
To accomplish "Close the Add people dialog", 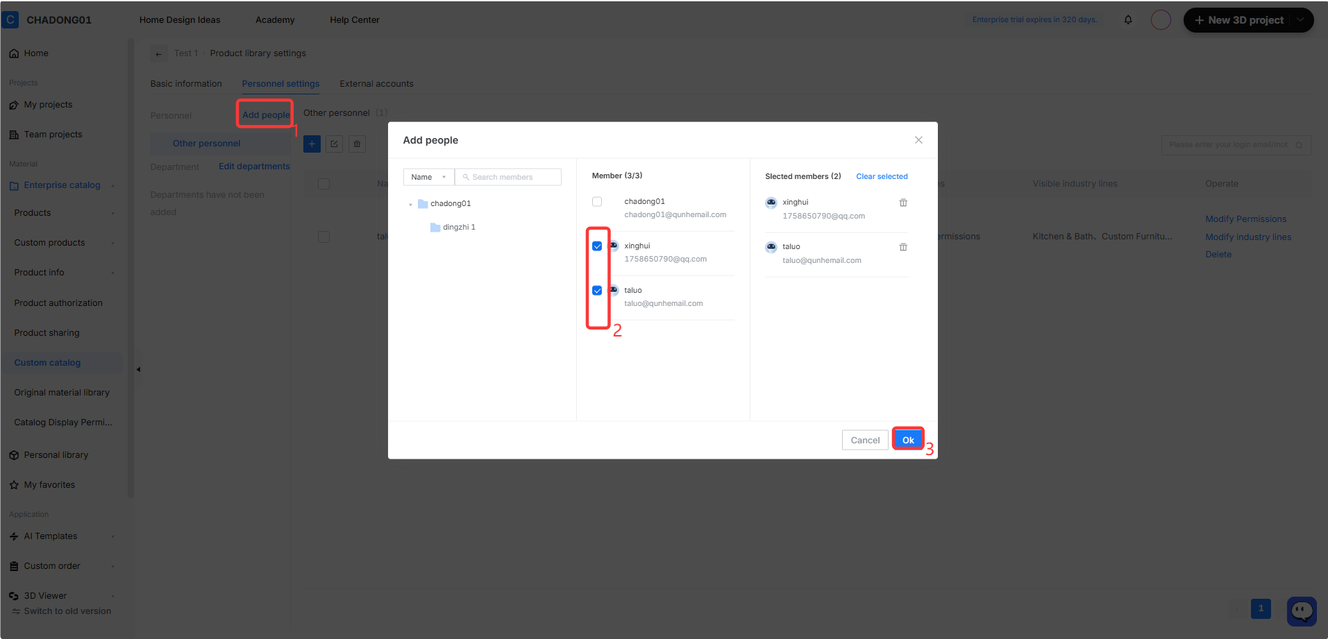I will tap(918, 140).
